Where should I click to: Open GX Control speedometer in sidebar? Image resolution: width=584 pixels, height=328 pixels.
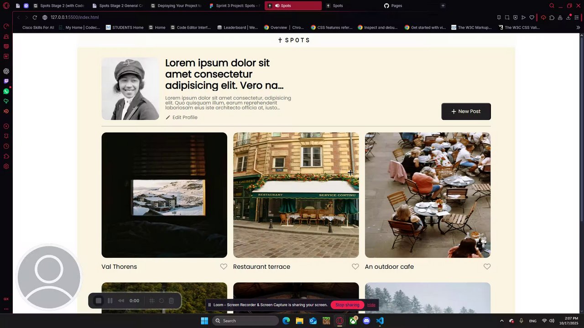(x=6, y=26)
